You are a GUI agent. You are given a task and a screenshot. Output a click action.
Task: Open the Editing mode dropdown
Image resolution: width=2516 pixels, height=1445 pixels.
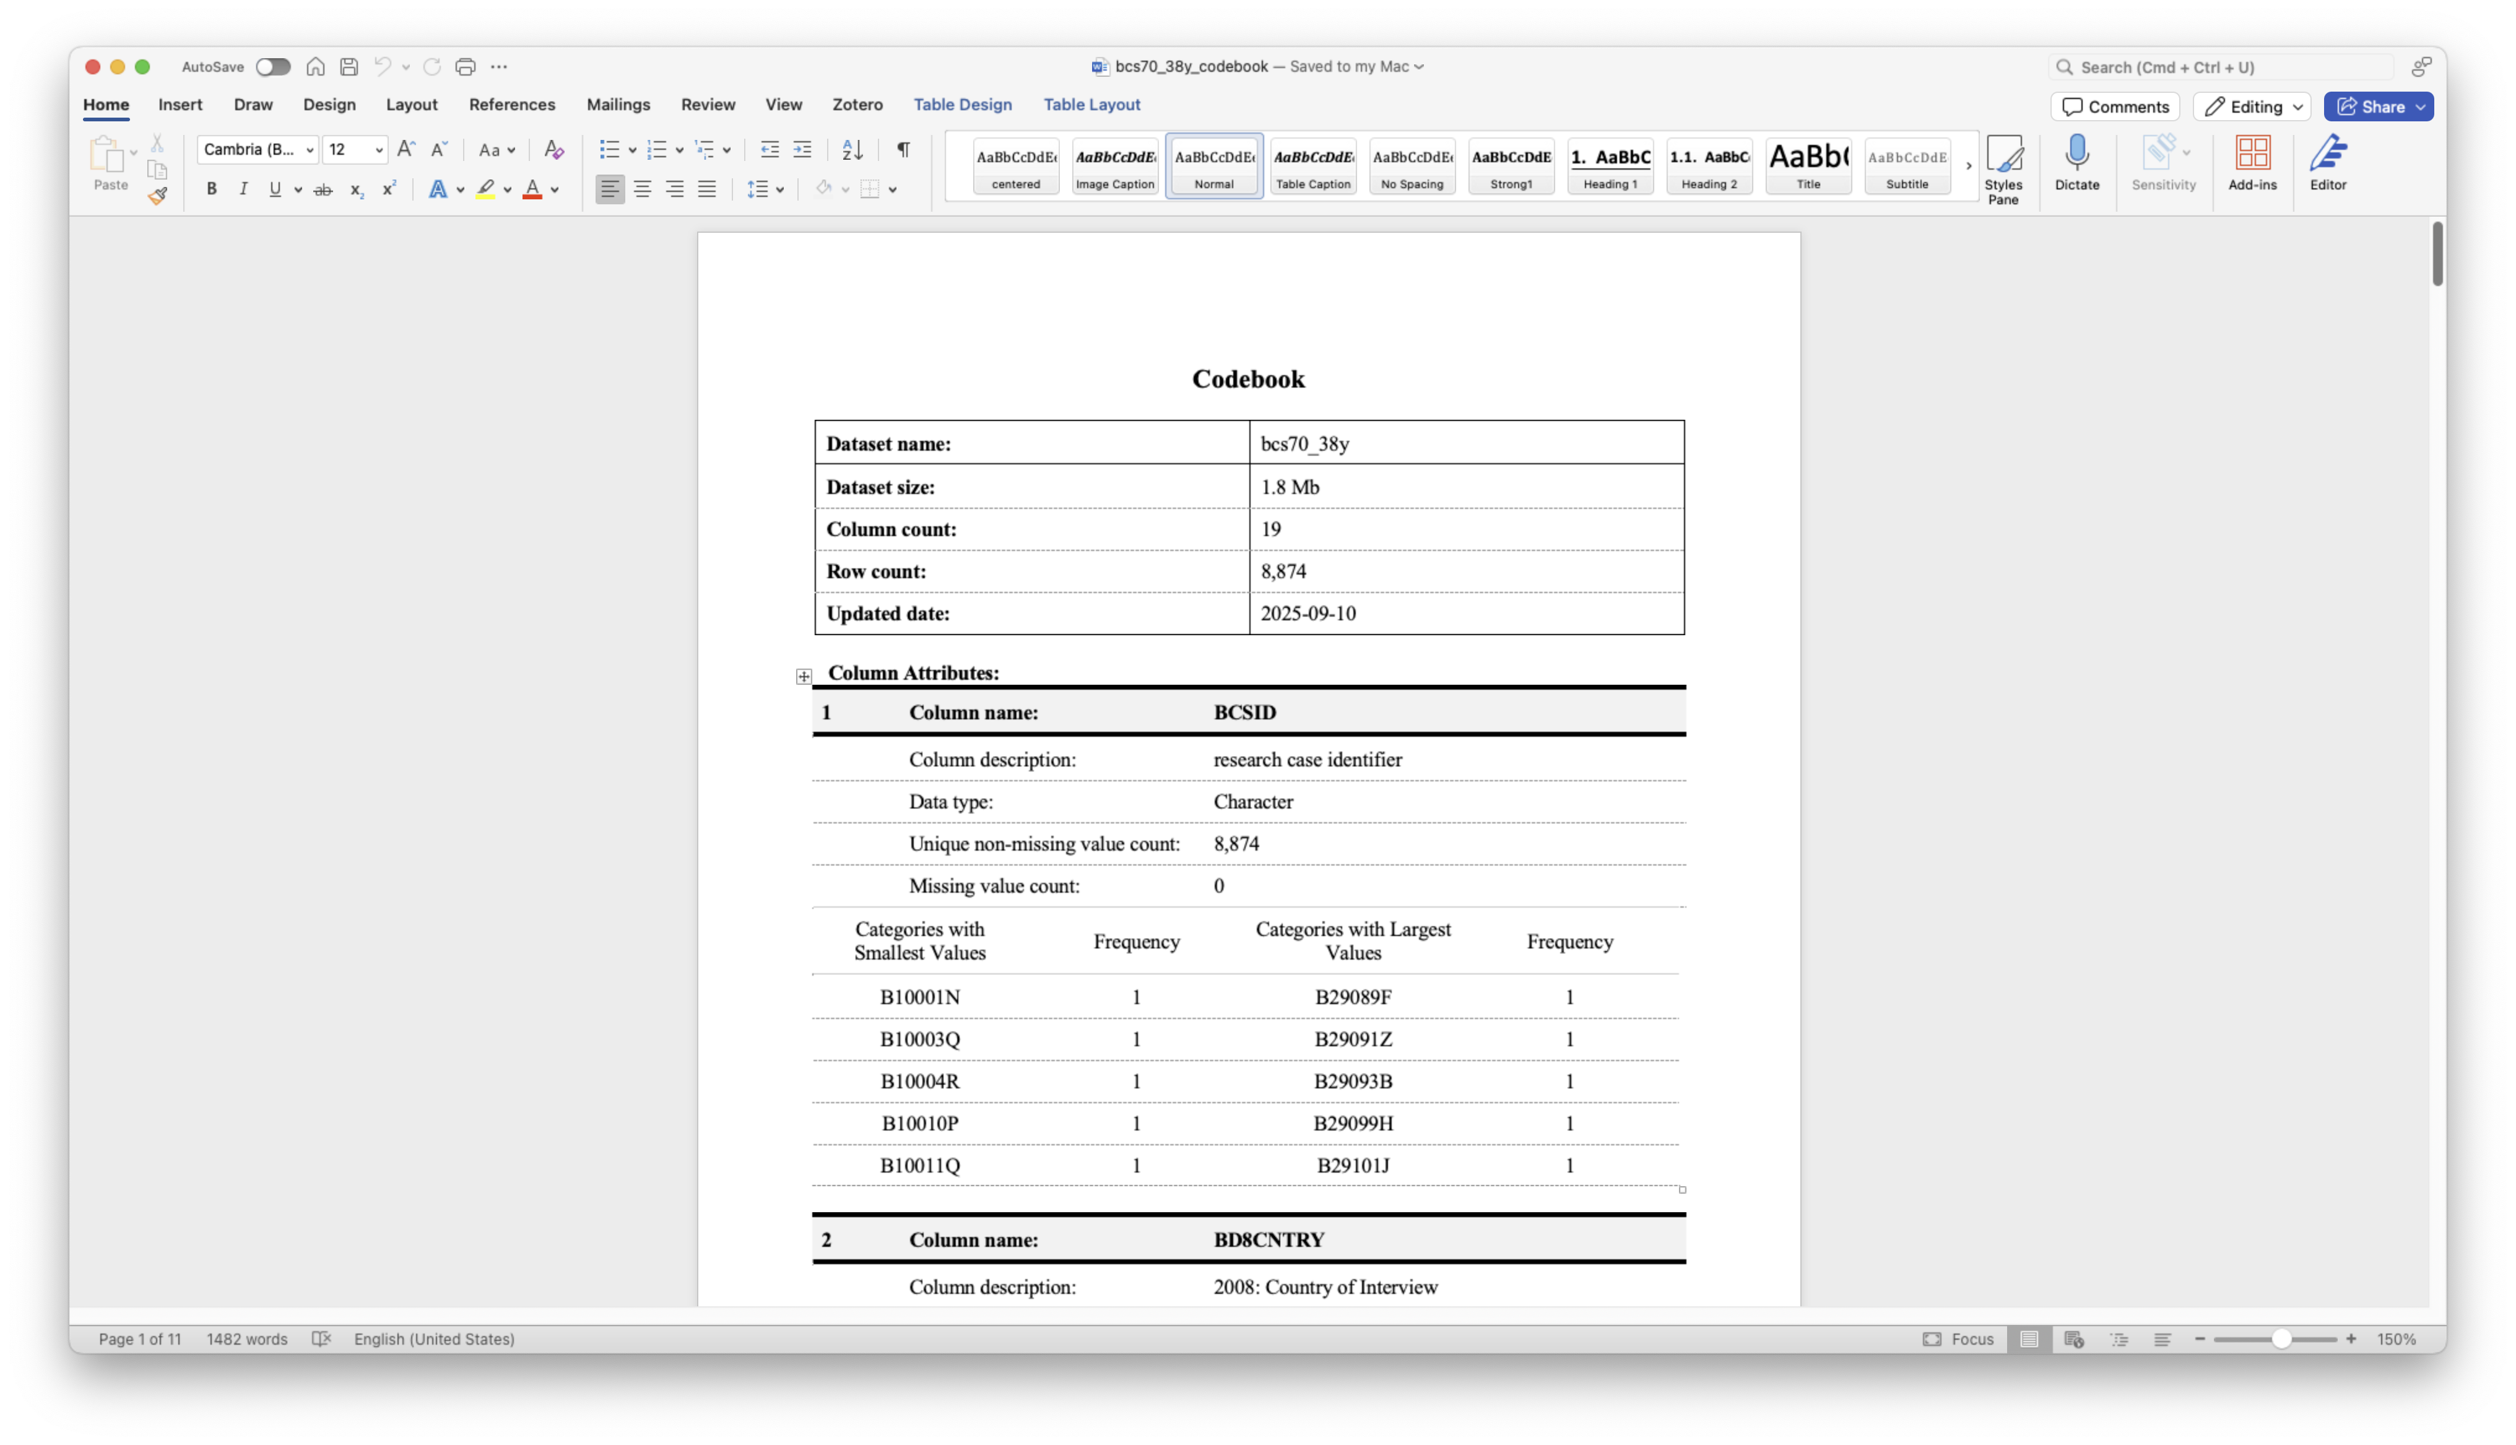tap(2252, 107)
